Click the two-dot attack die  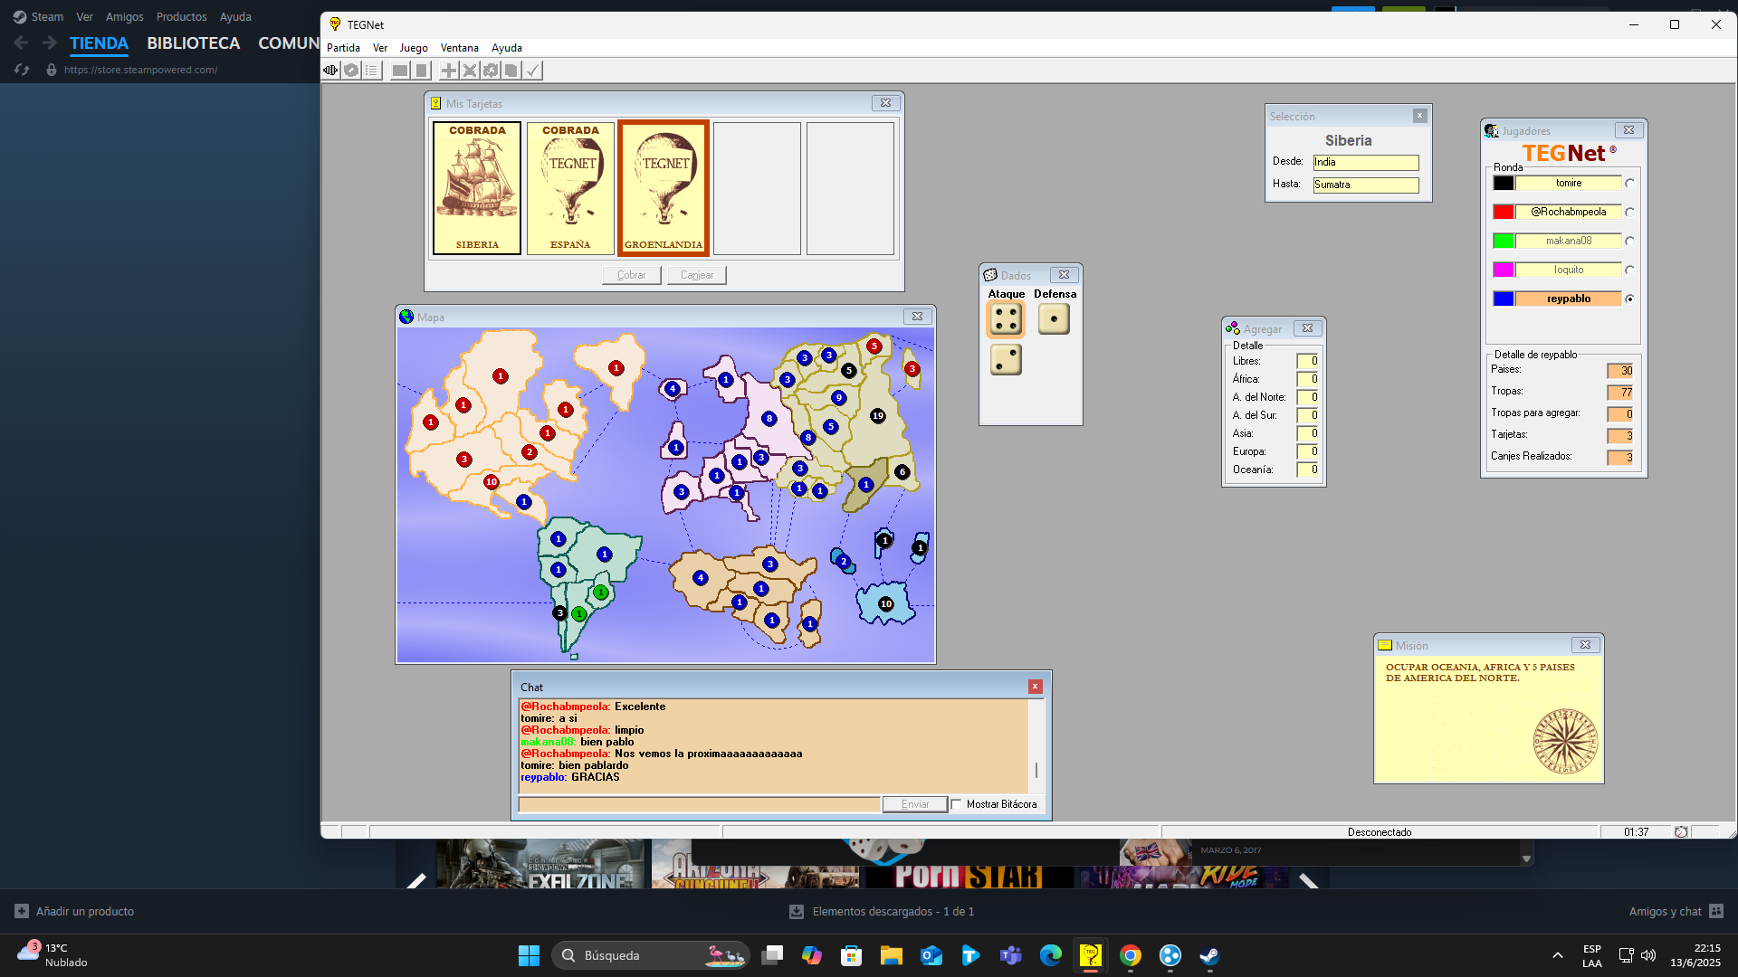(1006, 360)
